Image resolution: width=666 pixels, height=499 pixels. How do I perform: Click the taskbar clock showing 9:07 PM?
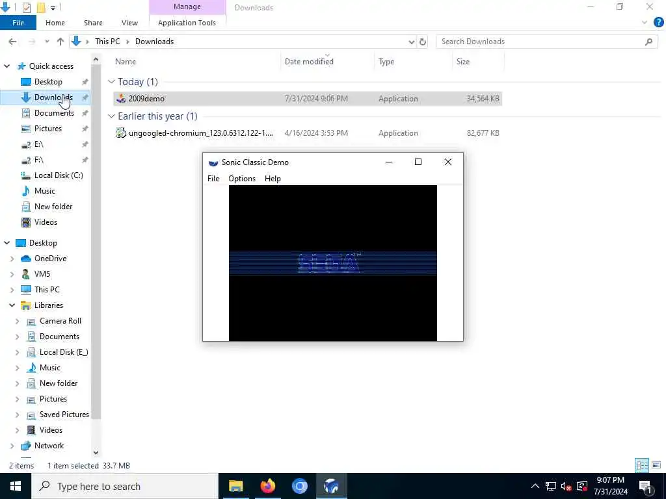tap(610, 486)
